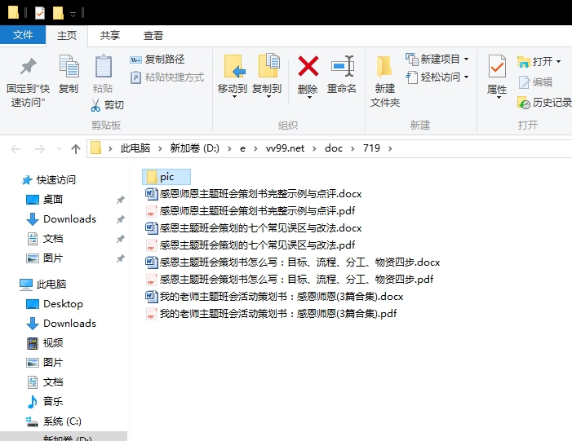Image resolution: width=572 pixels, height=441 pixels.
Task: Select 感恩主题班会策划的七个常见误区与改法.docx
Action: click(x=254, y=227)
